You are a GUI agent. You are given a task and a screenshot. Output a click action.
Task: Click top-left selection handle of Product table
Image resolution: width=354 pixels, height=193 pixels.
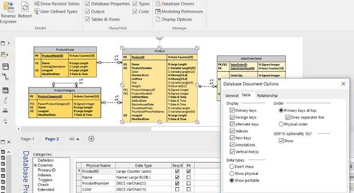click(122, 48)
